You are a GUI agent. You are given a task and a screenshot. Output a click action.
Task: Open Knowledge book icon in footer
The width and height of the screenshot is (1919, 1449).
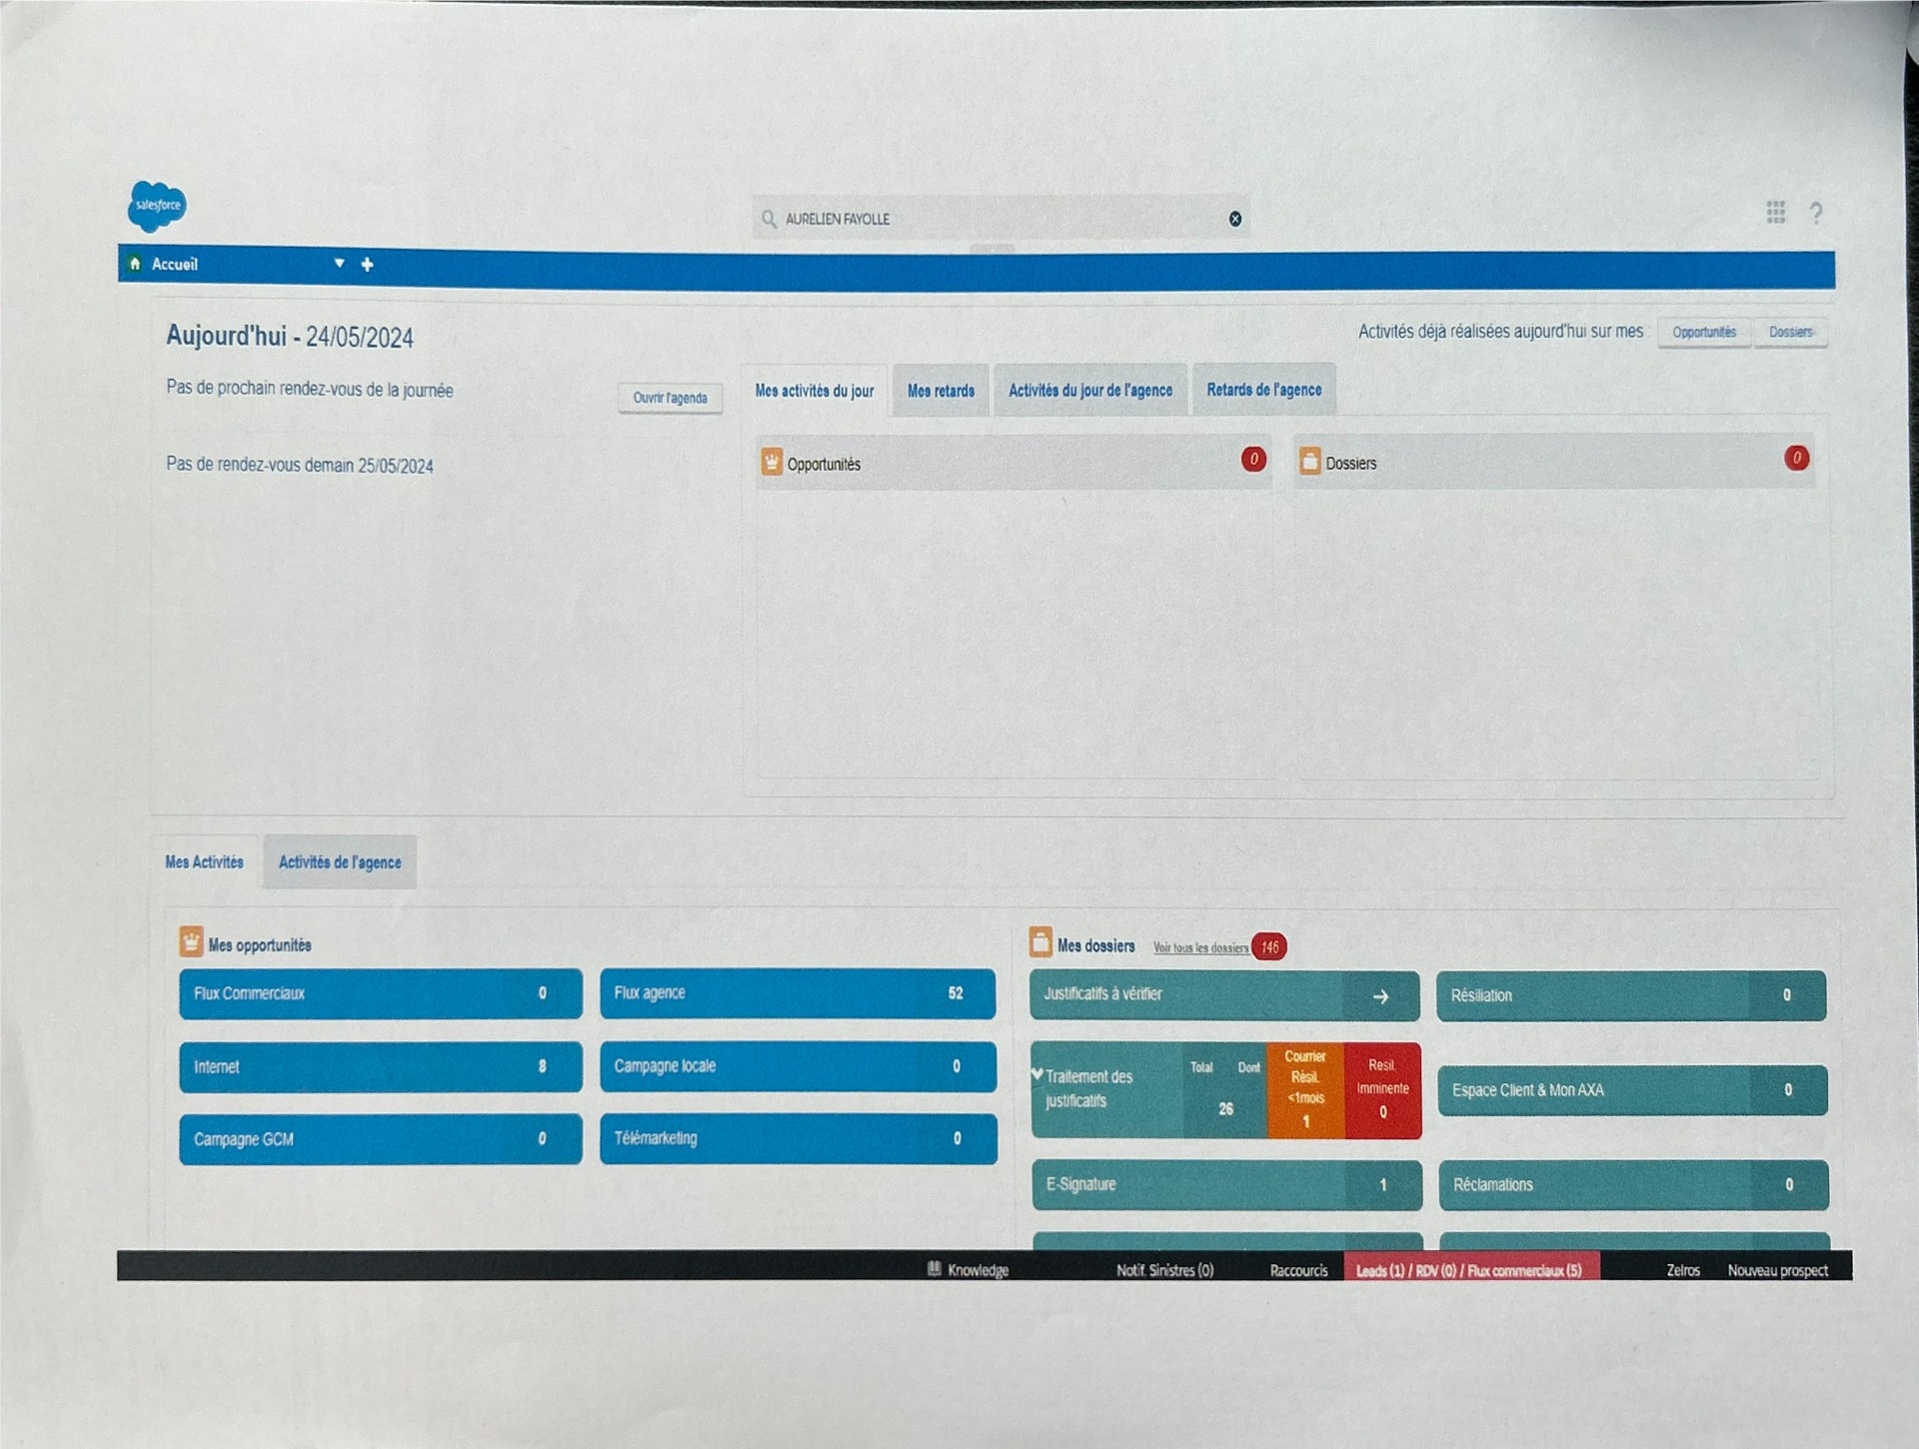934,1269
